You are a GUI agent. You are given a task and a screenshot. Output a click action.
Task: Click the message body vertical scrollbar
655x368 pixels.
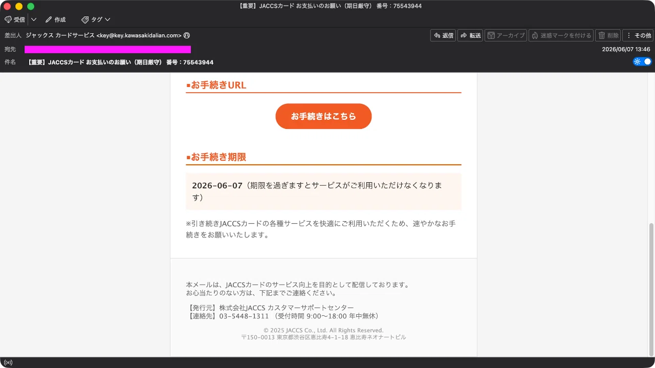pyautogui.click(x=651, y=290)
